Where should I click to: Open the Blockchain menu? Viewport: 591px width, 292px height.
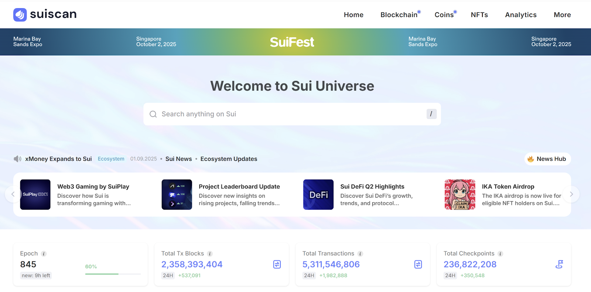(x=399, y=15)
